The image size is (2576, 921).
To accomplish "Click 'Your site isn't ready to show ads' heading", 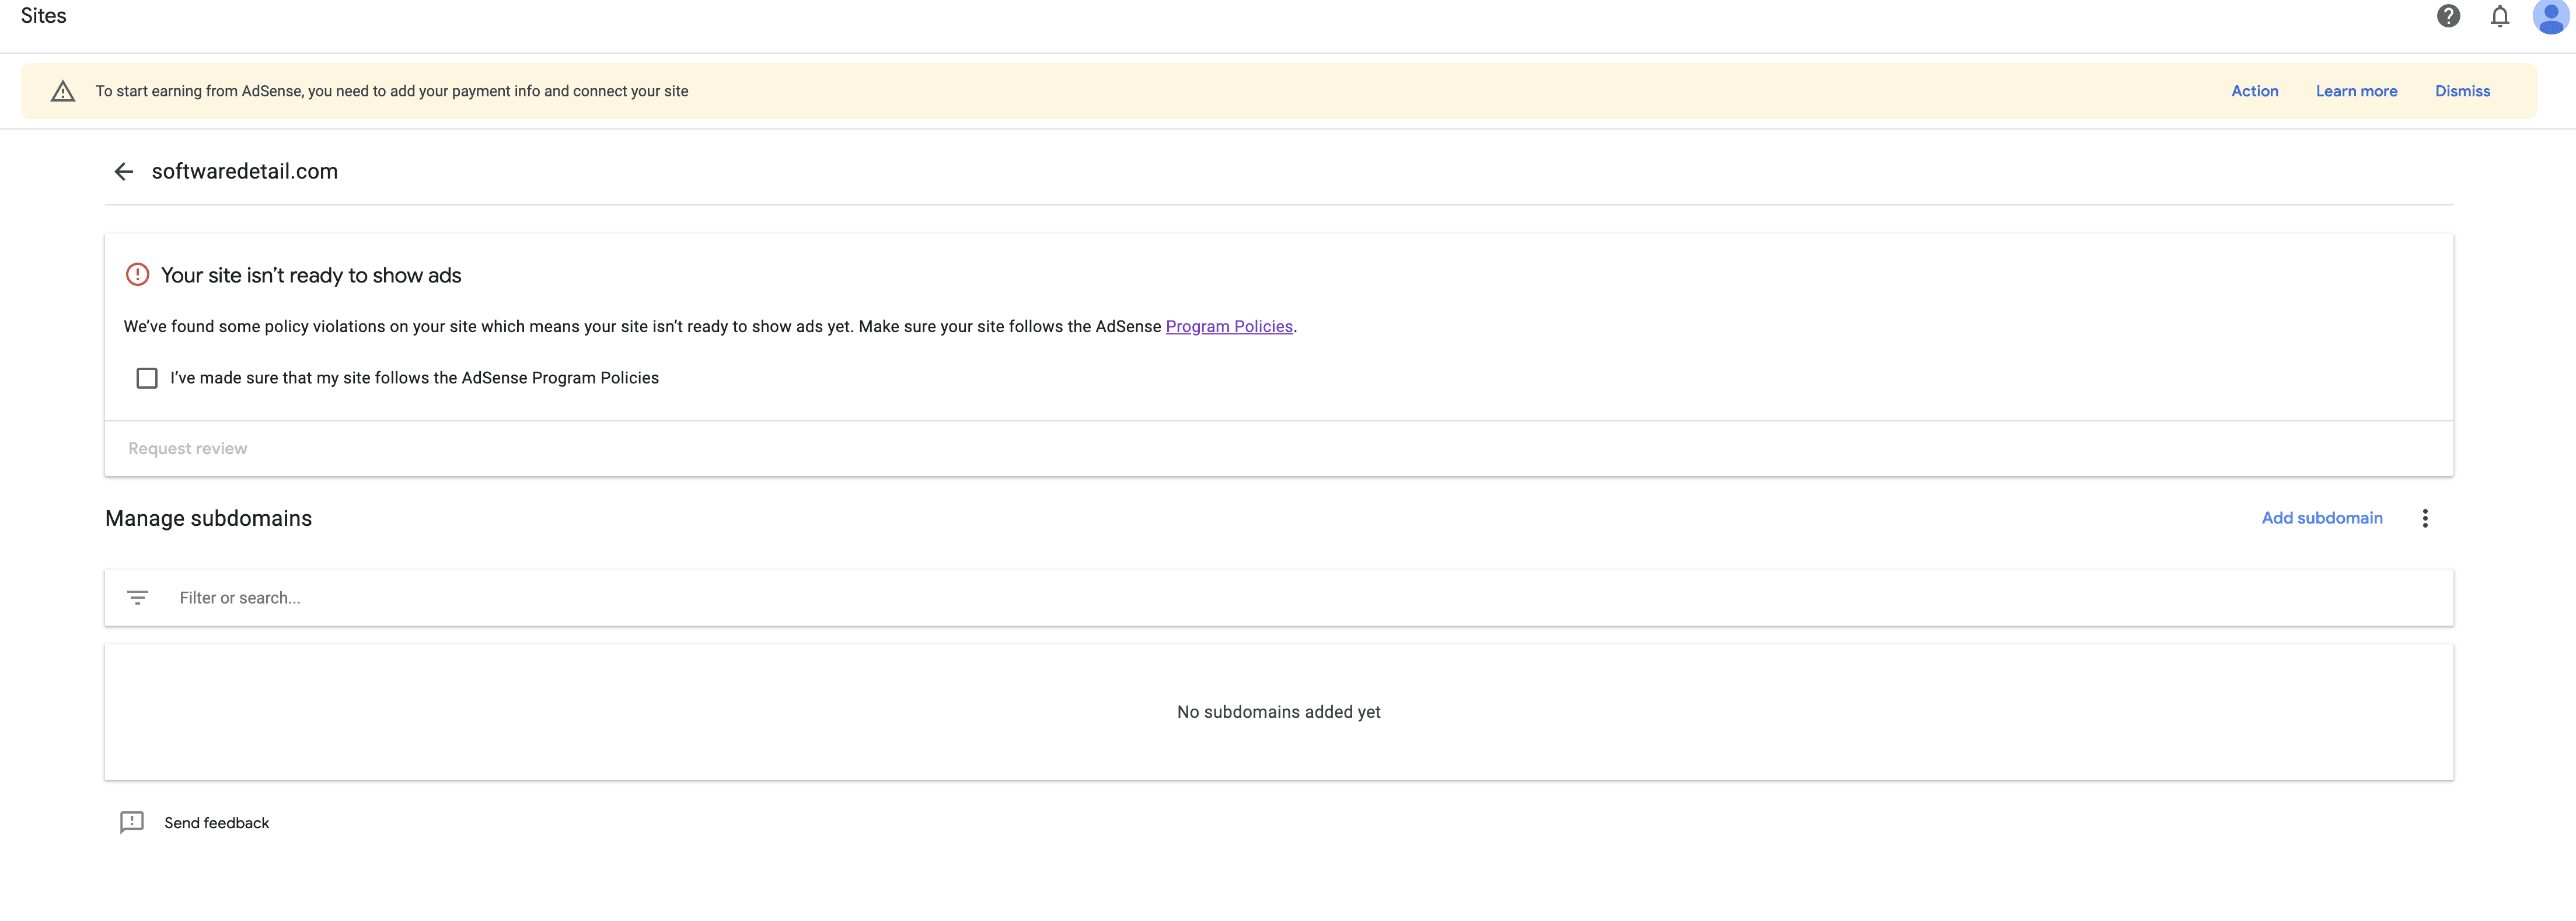I will pyautogui.click(x=311, y=276).
